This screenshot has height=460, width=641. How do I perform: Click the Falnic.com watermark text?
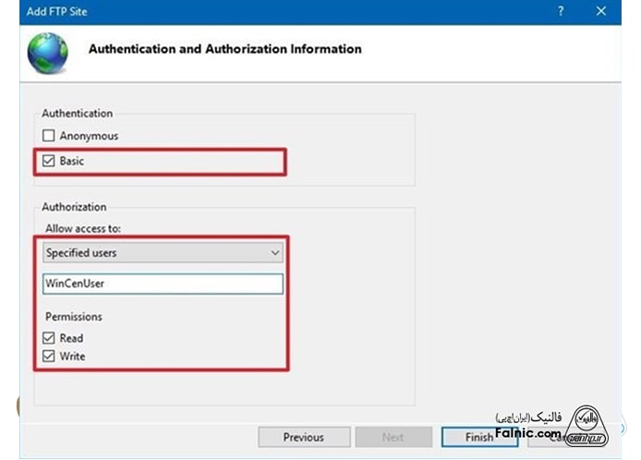click(x=527, y=432)
